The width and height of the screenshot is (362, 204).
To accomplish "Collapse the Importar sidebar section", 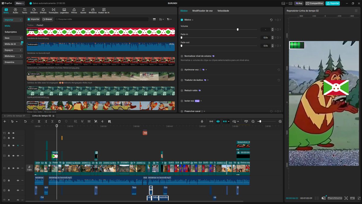I will click(x=13, y=20).
